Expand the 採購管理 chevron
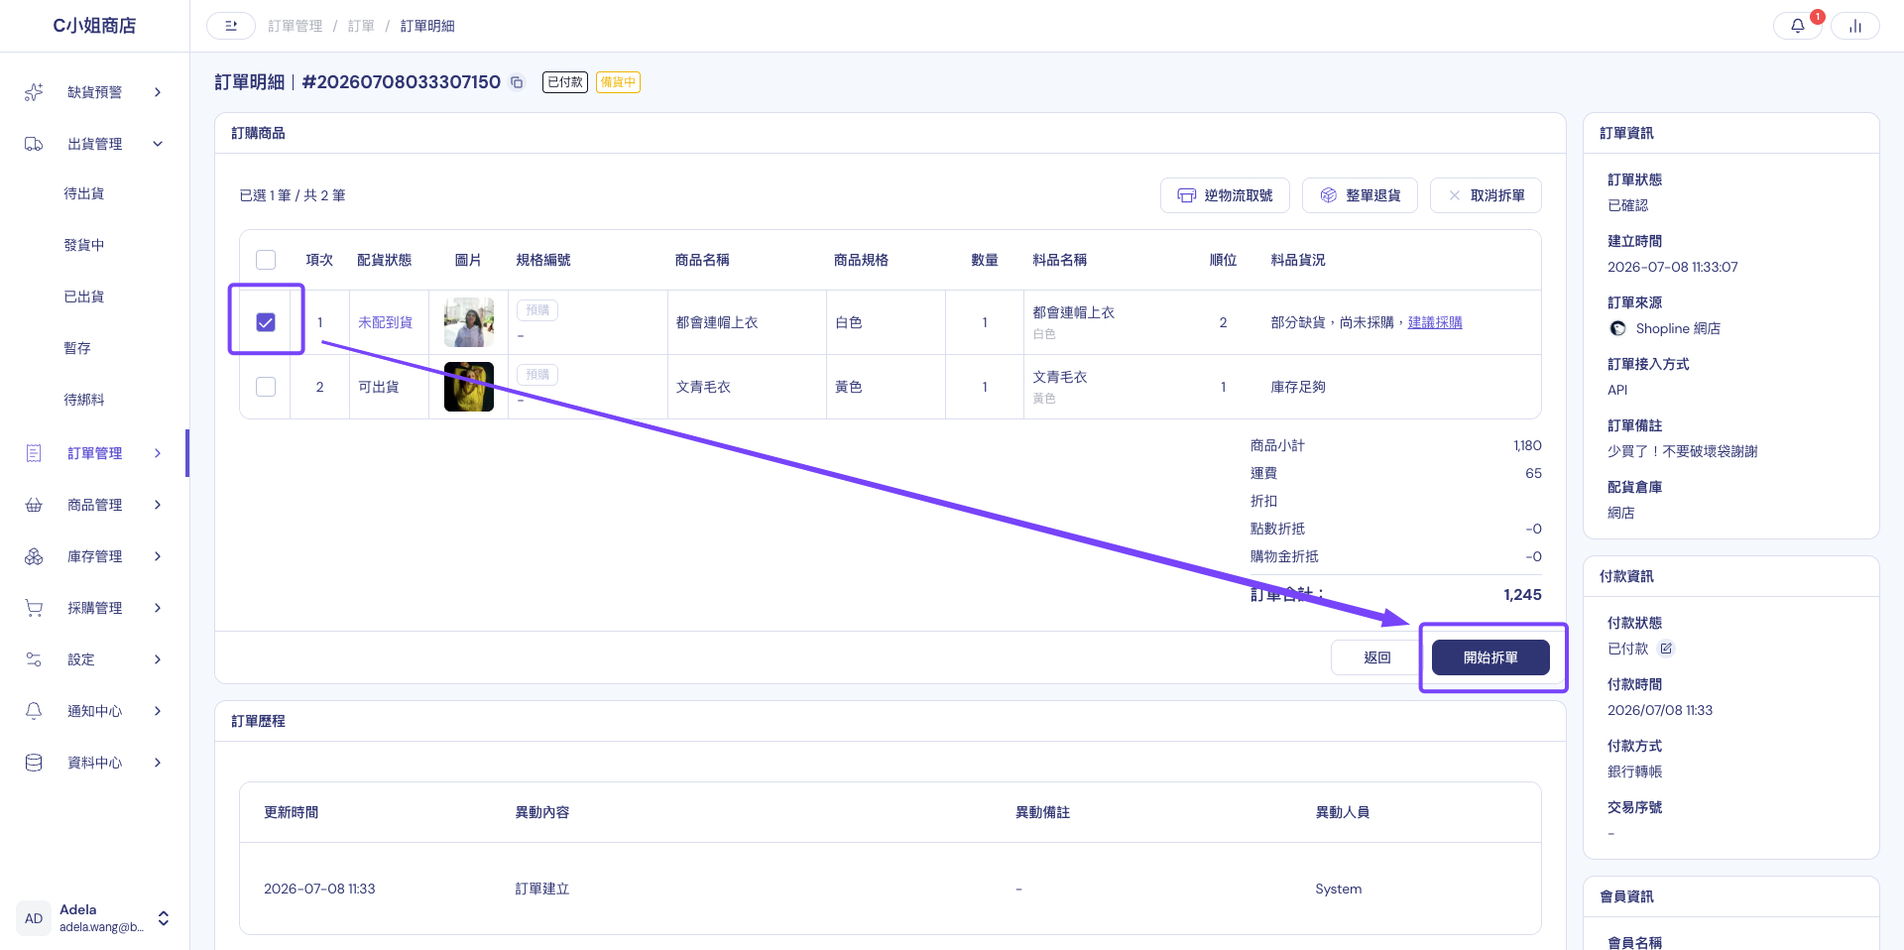The width and height of the screenshot is (1904, 950). tap(158, 608)
